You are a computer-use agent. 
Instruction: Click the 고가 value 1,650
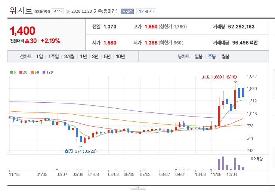(151, 27)
